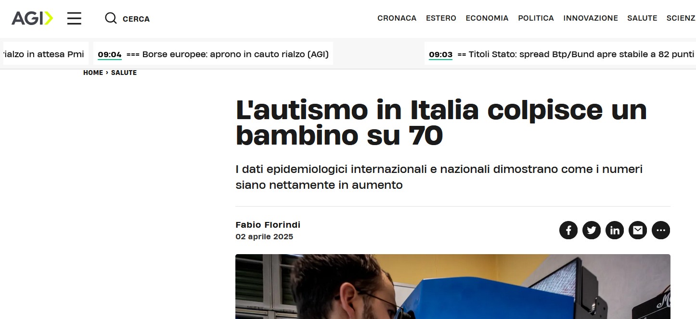Open Borse europee ticker headline
This screenshot has width=696, height=319.
pyautogui.click(x=228, y=54)
